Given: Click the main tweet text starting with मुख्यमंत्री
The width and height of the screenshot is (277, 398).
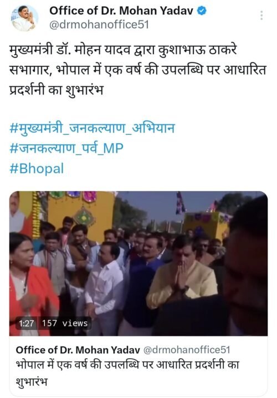Looking at the screenshot, I should point(137,70).
